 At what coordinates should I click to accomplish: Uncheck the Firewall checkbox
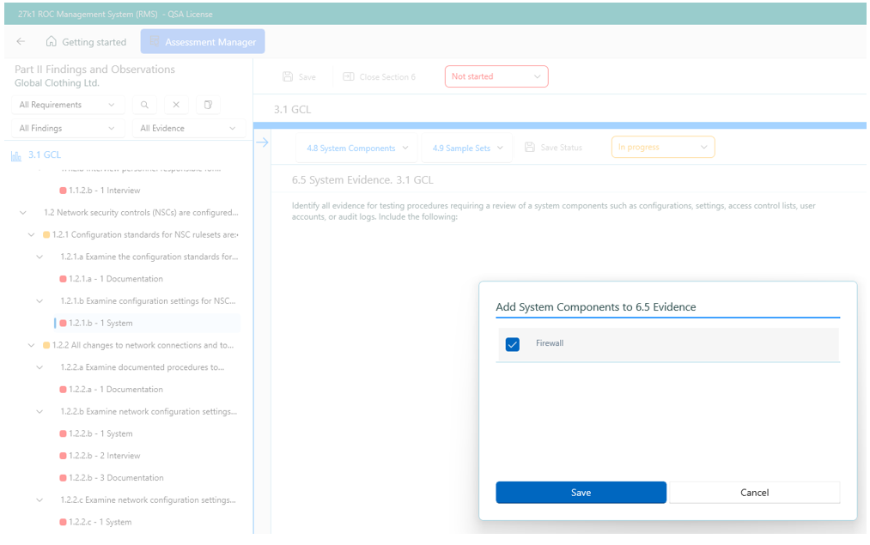pos(513,344)
